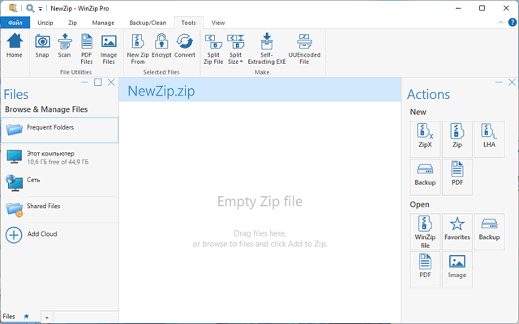
Task: Open the Файл menu
Action: coord(15,23)
